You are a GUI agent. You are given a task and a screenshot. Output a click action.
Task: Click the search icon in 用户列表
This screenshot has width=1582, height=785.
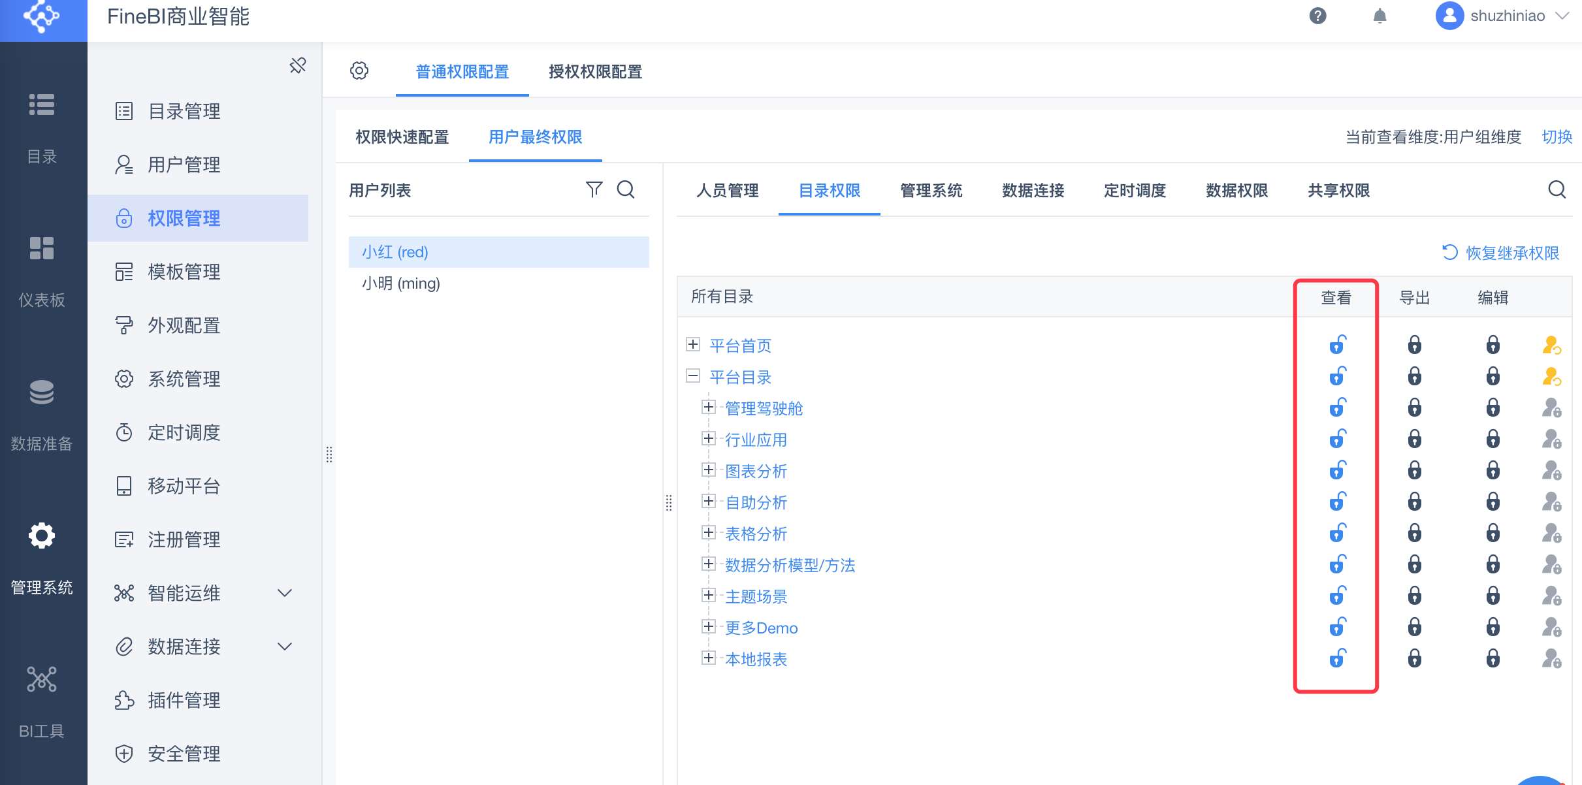pos(626,189)
